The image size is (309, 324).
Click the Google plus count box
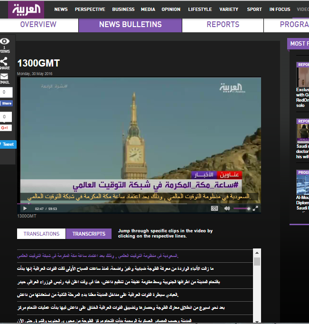click(6, 117)
